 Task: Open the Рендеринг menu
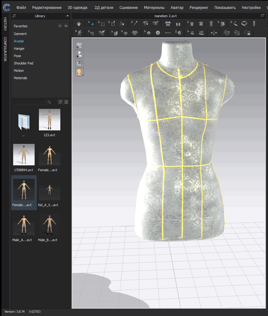coord(198,7)
